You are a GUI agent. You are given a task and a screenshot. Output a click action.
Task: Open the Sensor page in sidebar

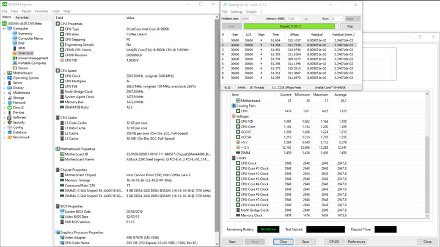pos(23,68)
